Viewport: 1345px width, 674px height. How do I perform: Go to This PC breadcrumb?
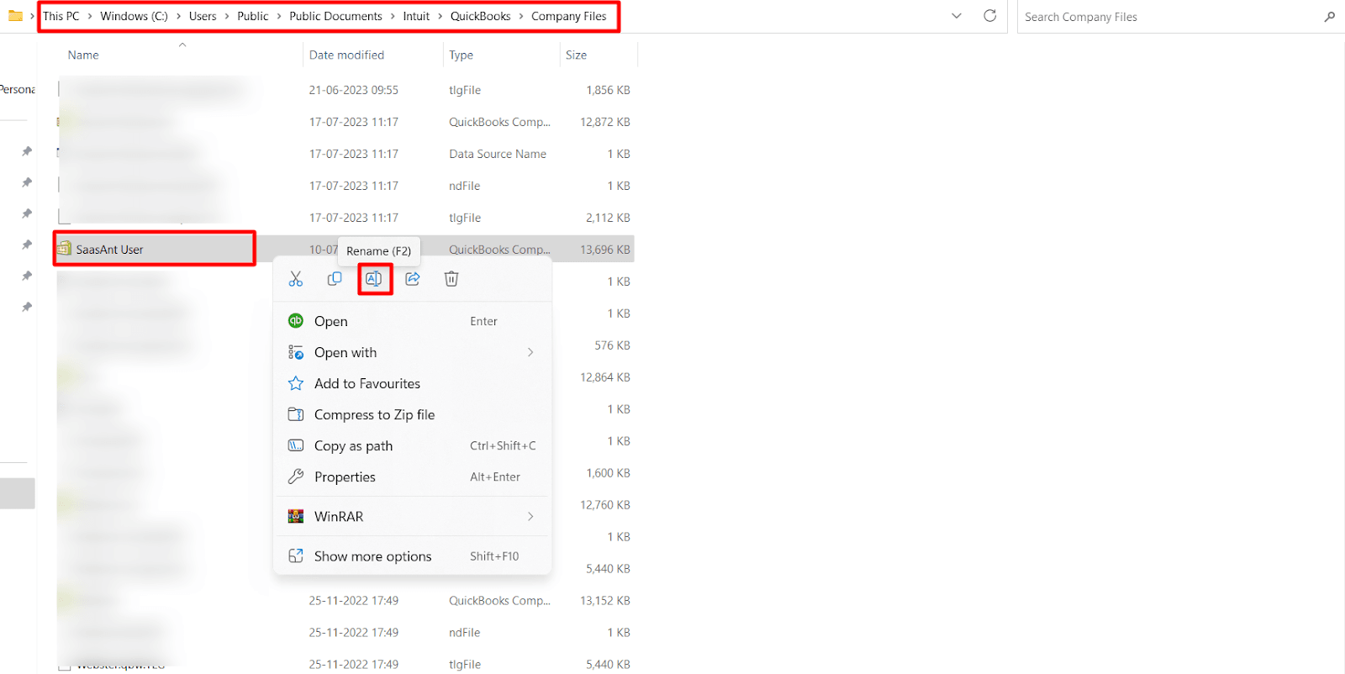tap(61, 16)
